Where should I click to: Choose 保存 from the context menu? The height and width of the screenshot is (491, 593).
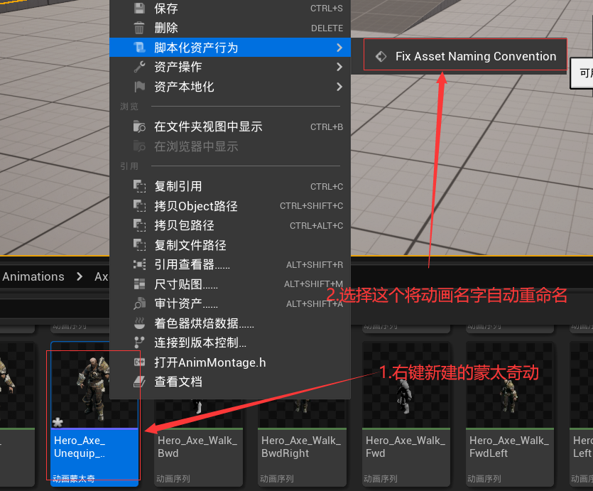(230, 9)
